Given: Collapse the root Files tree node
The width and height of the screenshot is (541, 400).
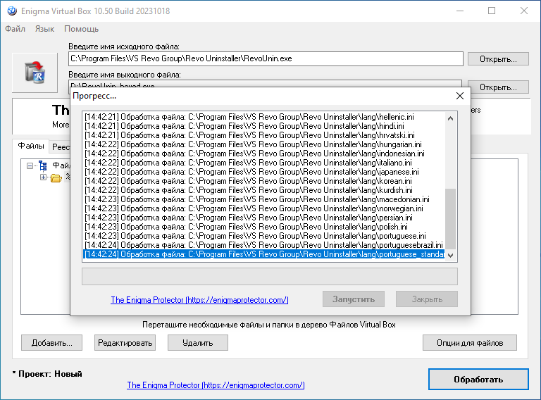Looking at the screenshot, I should tap(30, 166).
